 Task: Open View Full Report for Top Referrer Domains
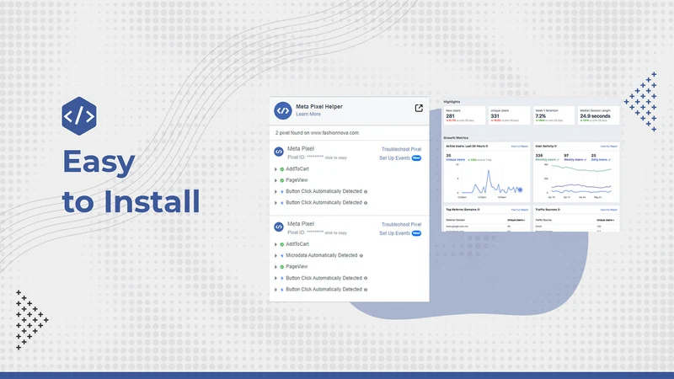(519, 210)
